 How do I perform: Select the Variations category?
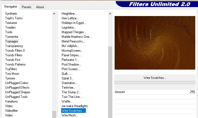pos(11,101)
